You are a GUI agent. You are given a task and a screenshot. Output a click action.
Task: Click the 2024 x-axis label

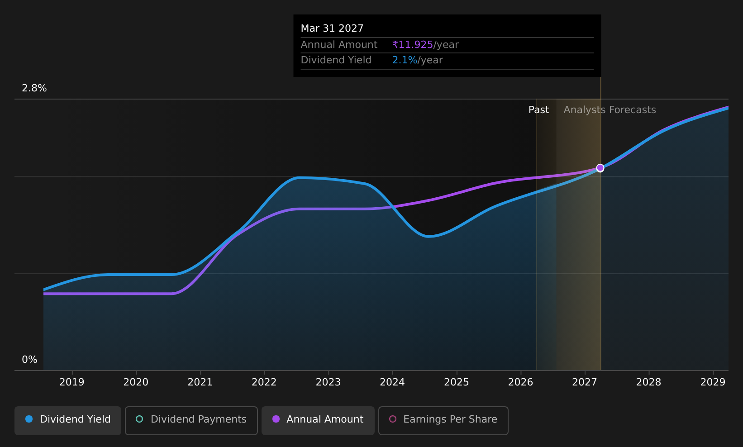[x=392, y=382]
